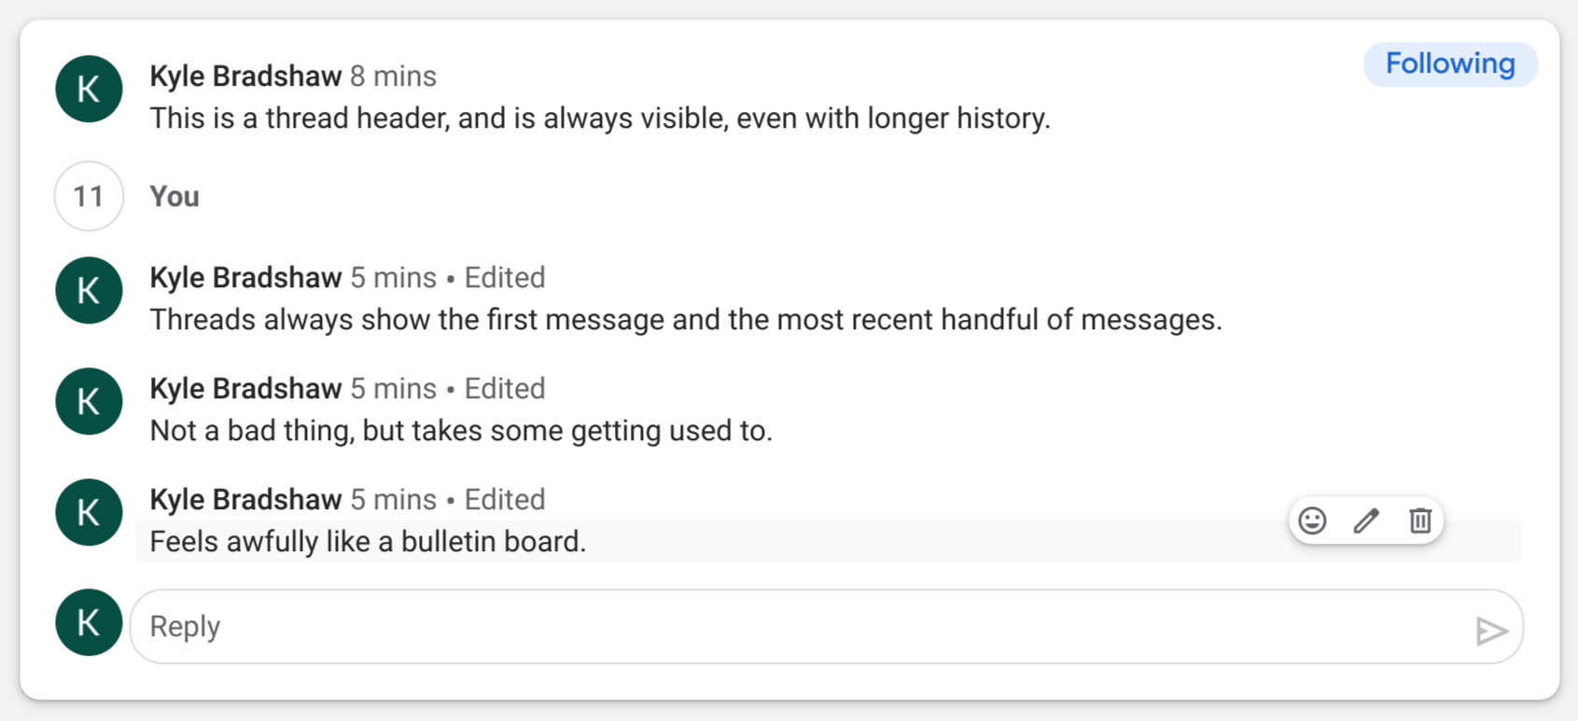Click the Edited label on the bulletin board message
The image size is (1578, 721).
(x=504, y=499)
